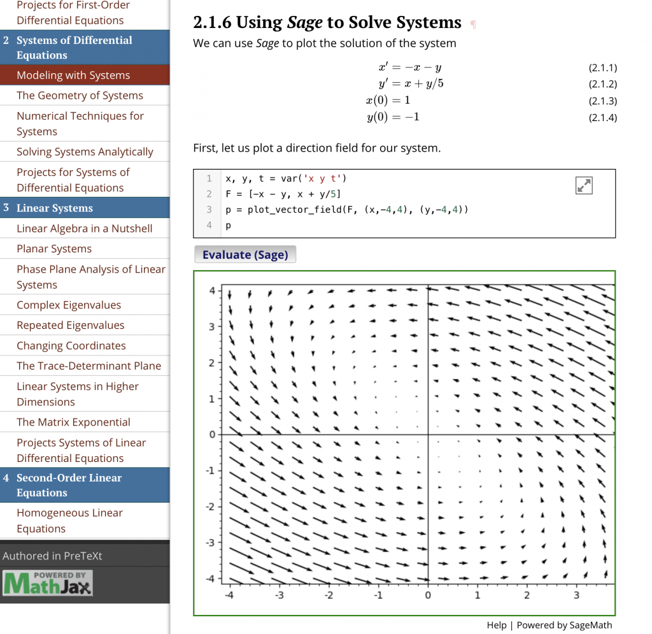Click equation number (2.1.1)
652x634 pixels.
[x=602, y=68]
